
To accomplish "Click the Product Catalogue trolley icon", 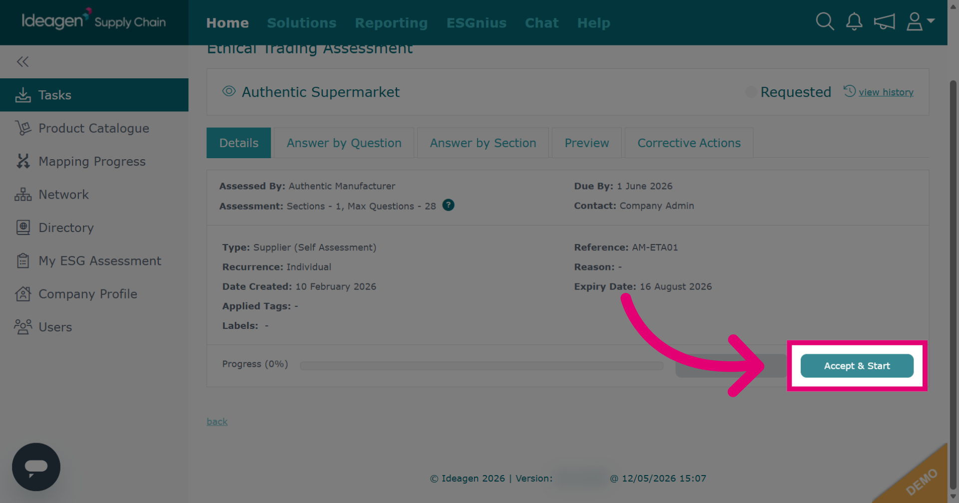I will [23, 128].
